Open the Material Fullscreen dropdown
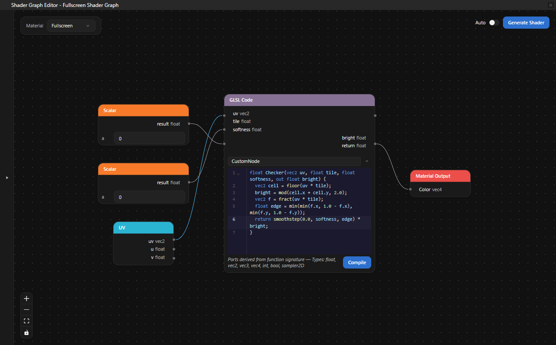The width and height of the screenshot is (556, 345). [x=71, y=26]
